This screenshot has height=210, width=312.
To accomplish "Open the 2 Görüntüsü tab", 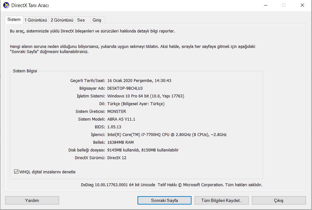I will [62, 20].
